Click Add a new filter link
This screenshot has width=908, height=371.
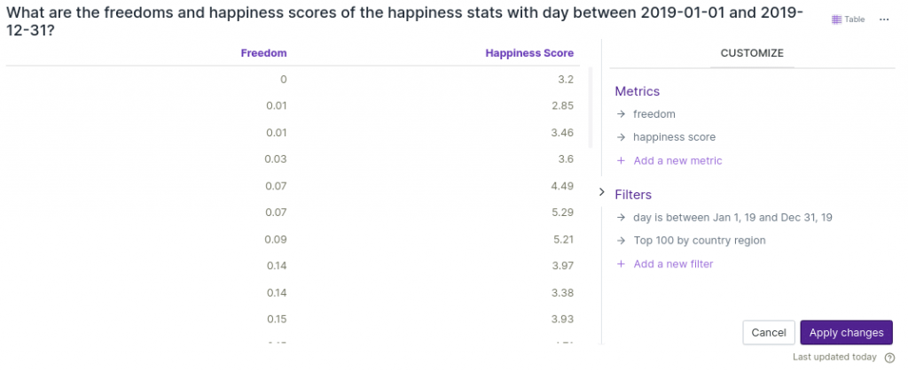(673, 264)
